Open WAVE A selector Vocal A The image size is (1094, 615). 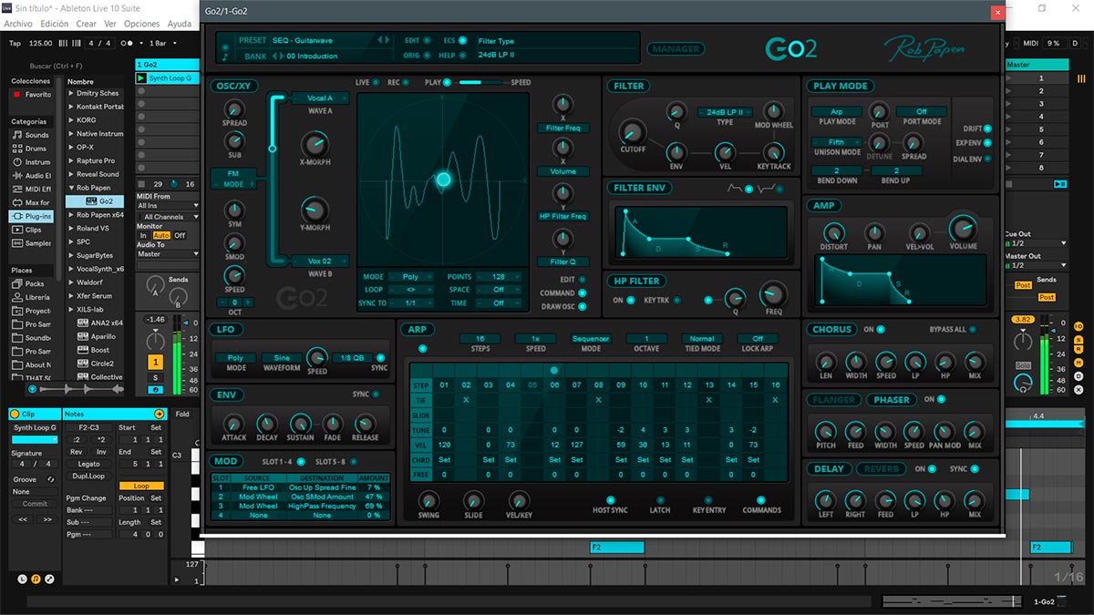320,98
